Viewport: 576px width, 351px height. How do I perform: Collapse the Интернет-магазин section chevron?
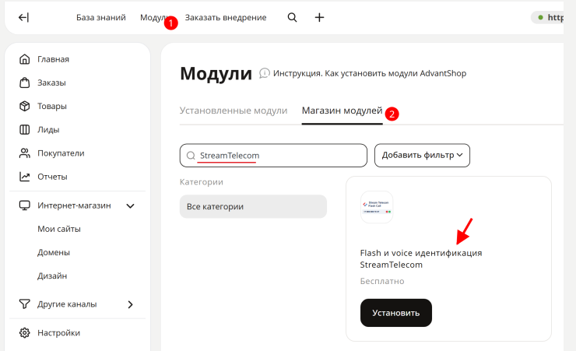click(x=130, y=205)
